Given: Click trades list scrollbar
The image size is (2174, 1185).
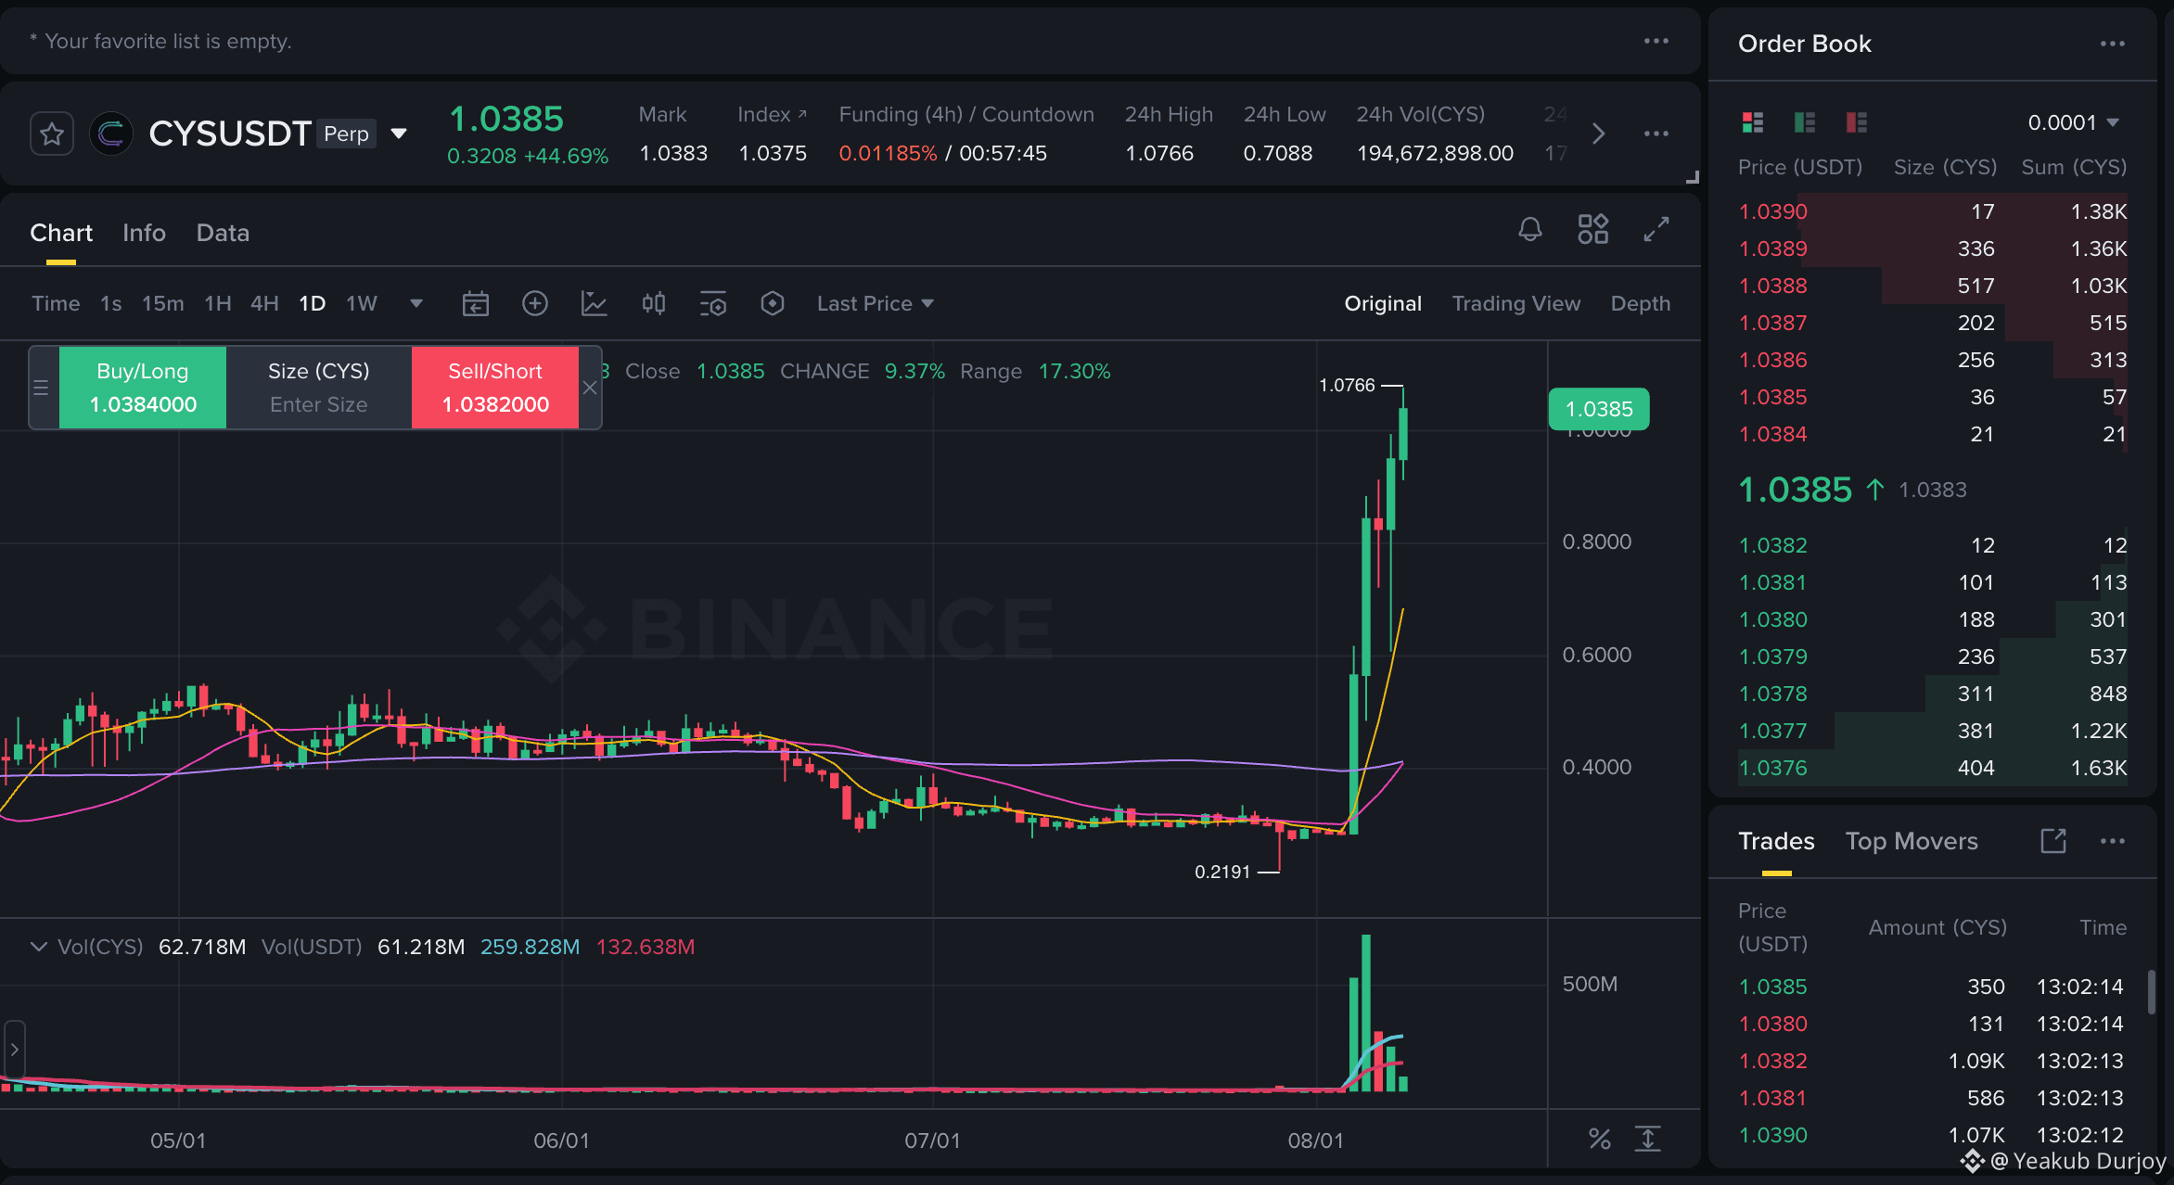Looking at the screenshot, I should [2151, 993].
